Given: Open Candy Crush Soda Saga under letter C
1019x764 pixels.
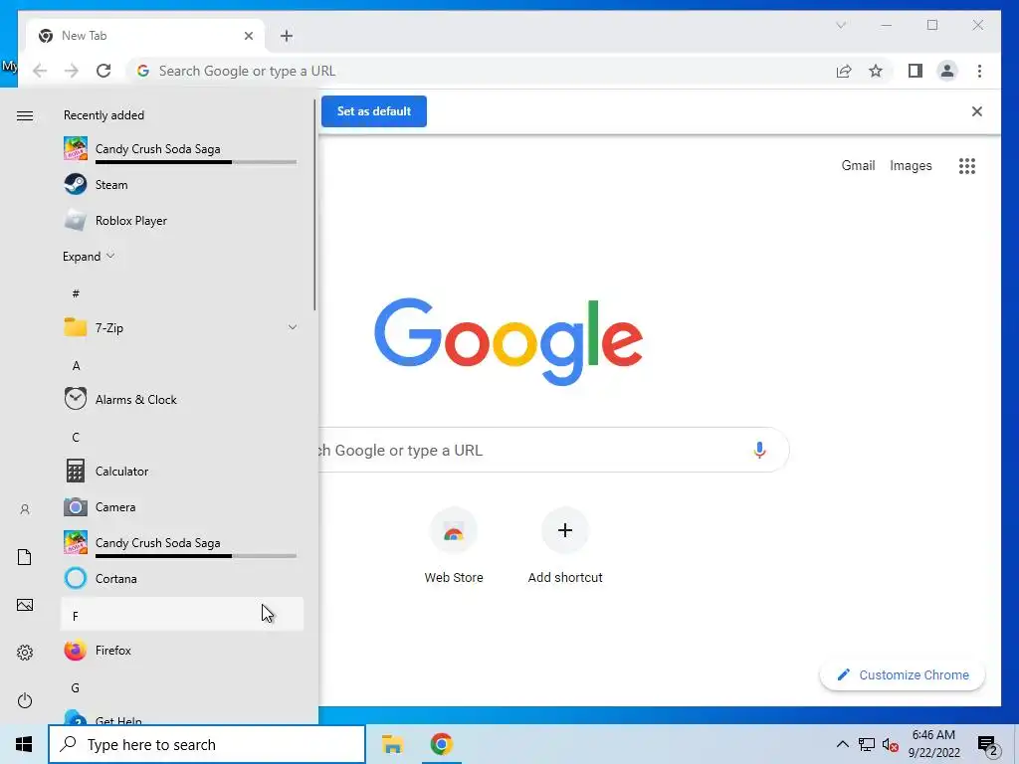Looking at the screenshot, I should click(x=182, y=543).
